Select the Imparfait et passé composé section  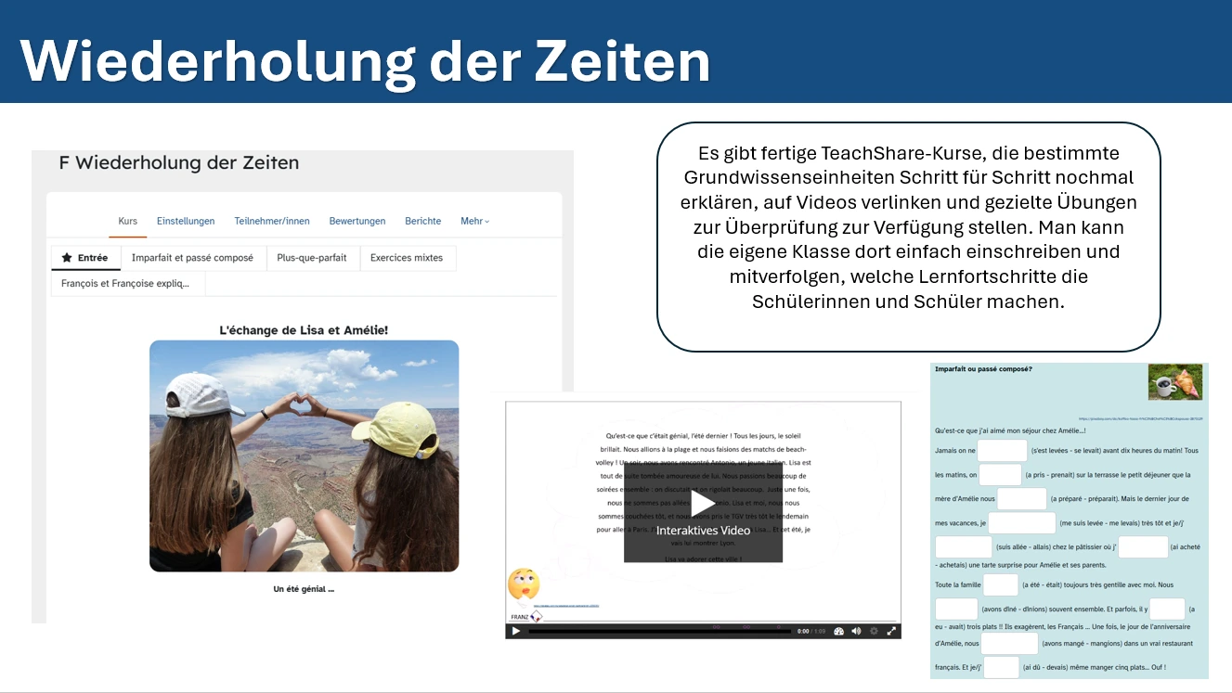[192, 258]
